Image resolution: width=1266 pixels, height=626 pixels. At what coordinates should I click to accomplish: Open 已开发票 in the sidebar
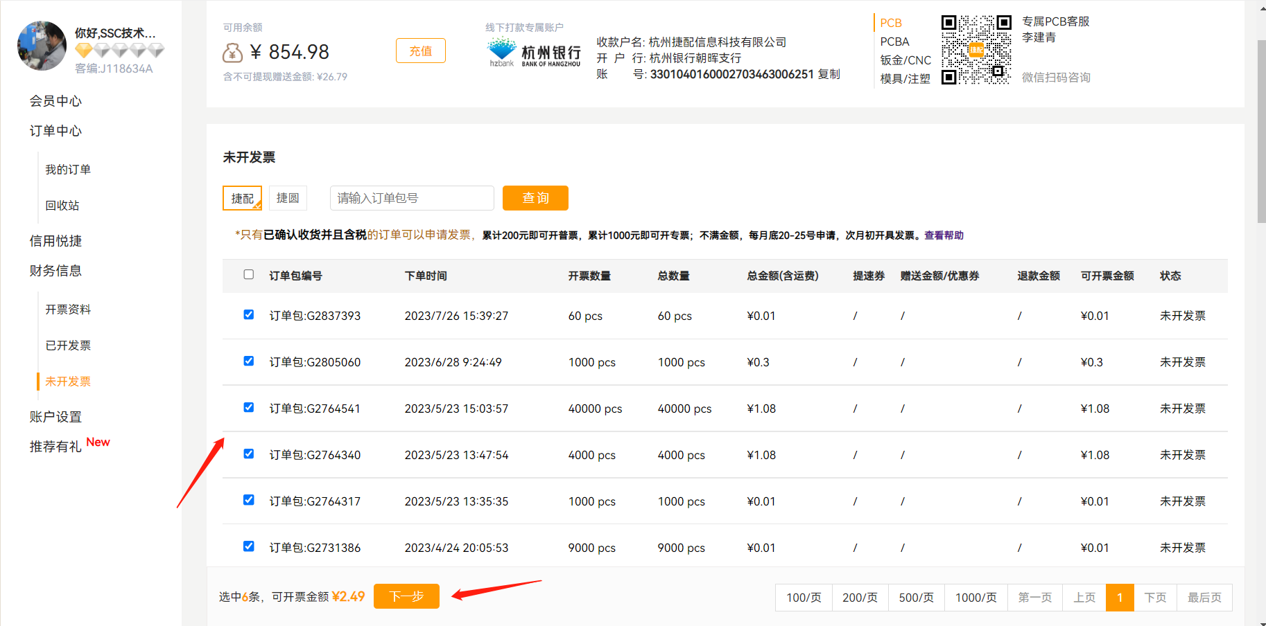click(x=68, y=346)
